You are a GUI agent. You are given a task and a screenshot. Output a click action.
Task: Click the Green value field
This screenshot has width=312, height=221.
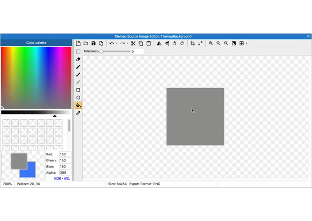click(x=65, y=161)
